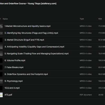
Task: Click the 77.4 MB size cell
Action: pyautogui.click(x=102, y=26)
